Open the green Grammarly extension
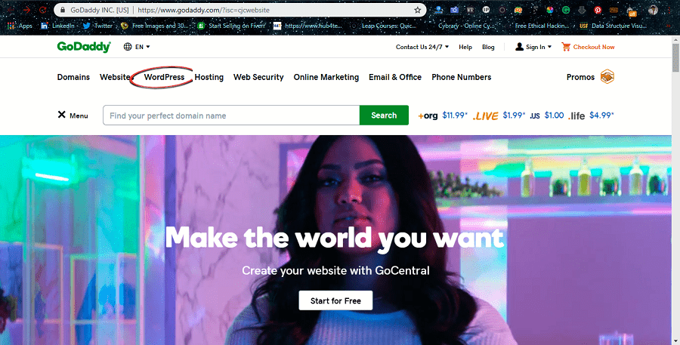 [x=566, y=10]
